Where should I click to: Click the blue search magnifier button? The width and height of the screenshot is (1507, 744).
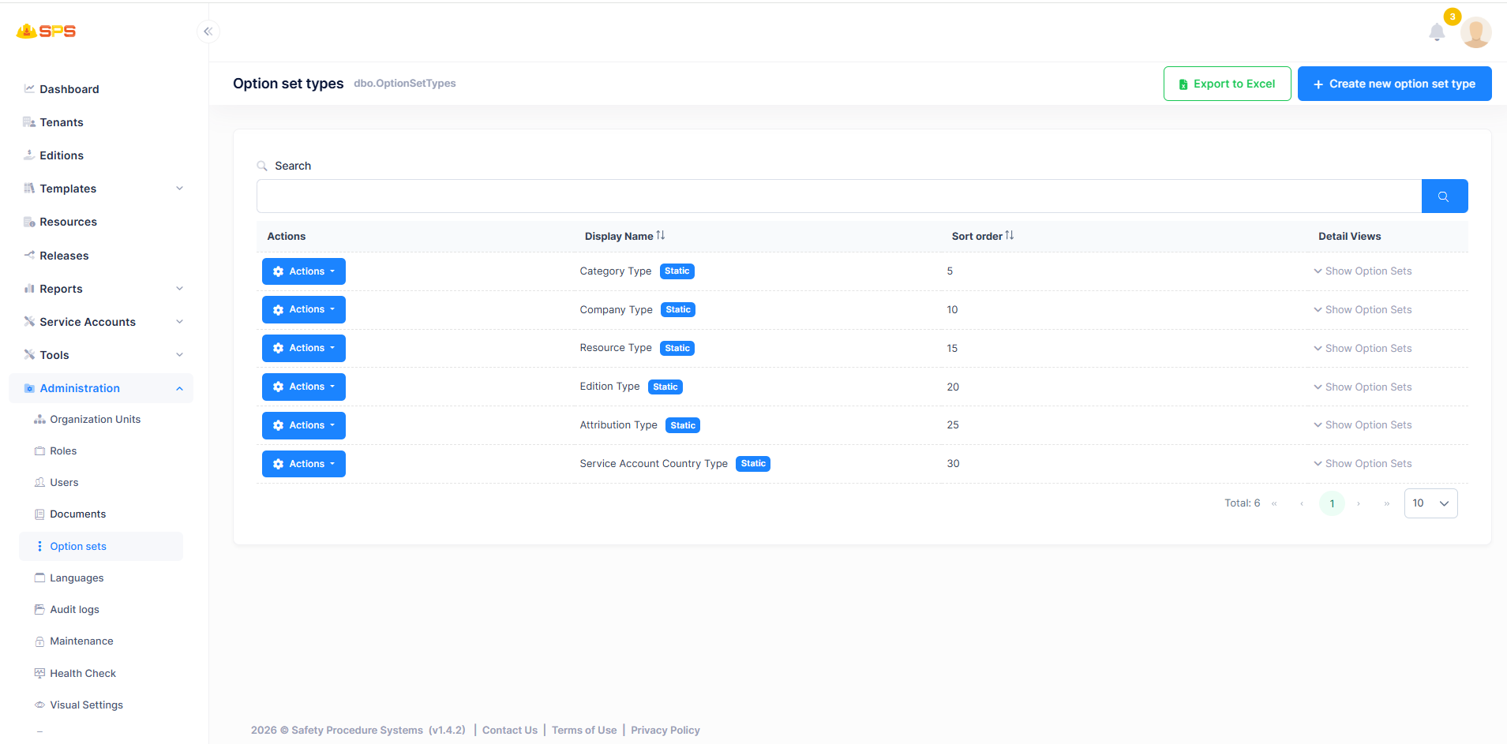click(x=1444, y=196)
